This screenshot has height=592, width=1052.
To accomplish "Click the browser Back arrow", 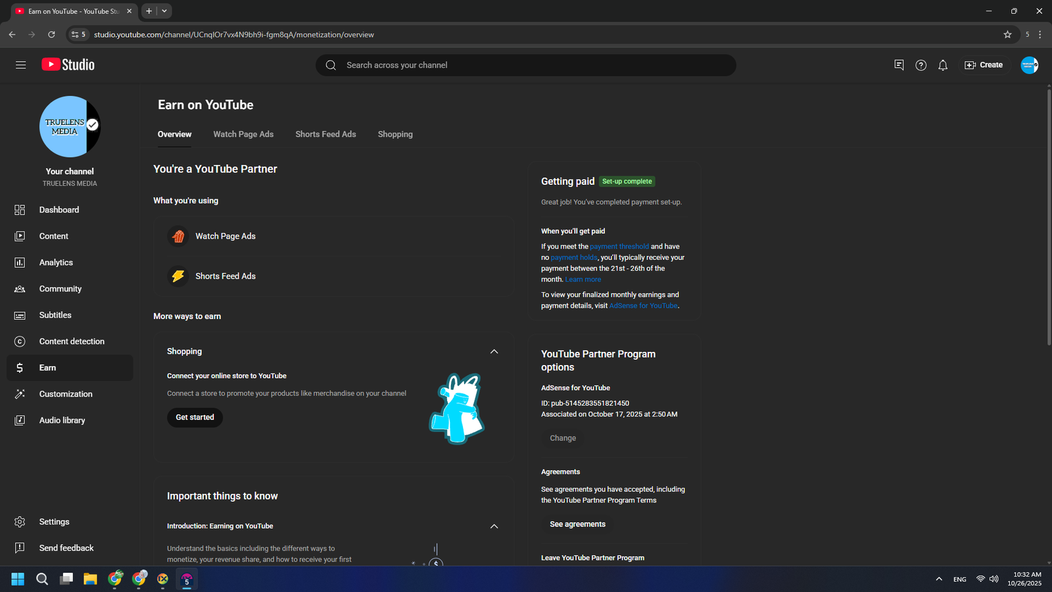I will point(12,35).
